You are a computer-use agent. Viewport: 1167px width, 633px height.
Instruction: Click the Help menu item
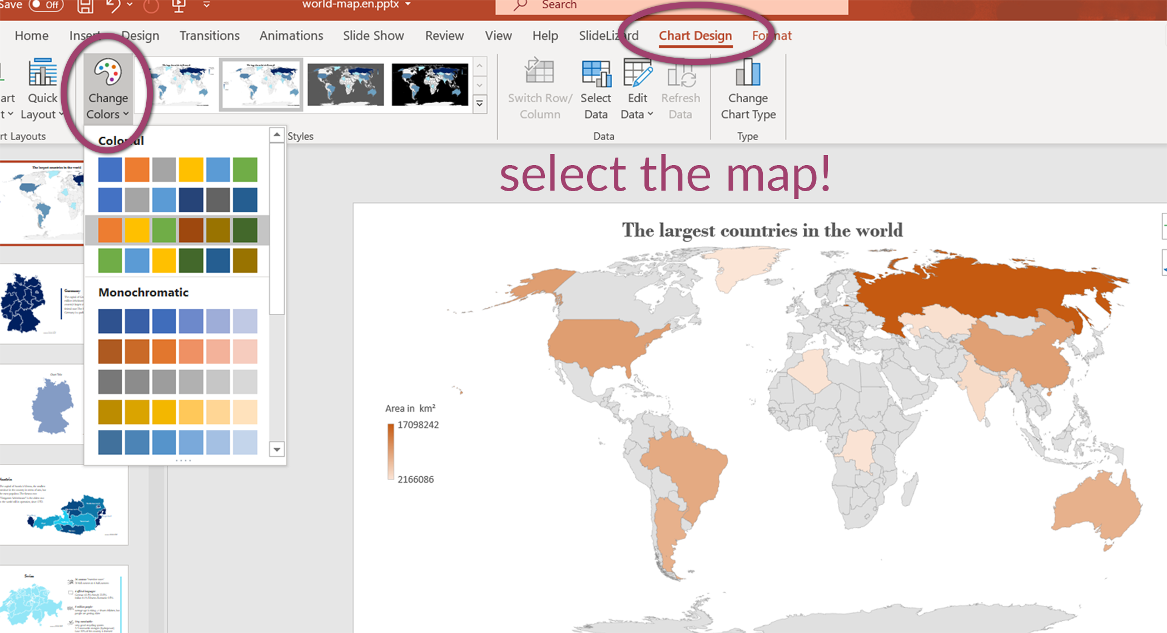(x=547, y=36)
